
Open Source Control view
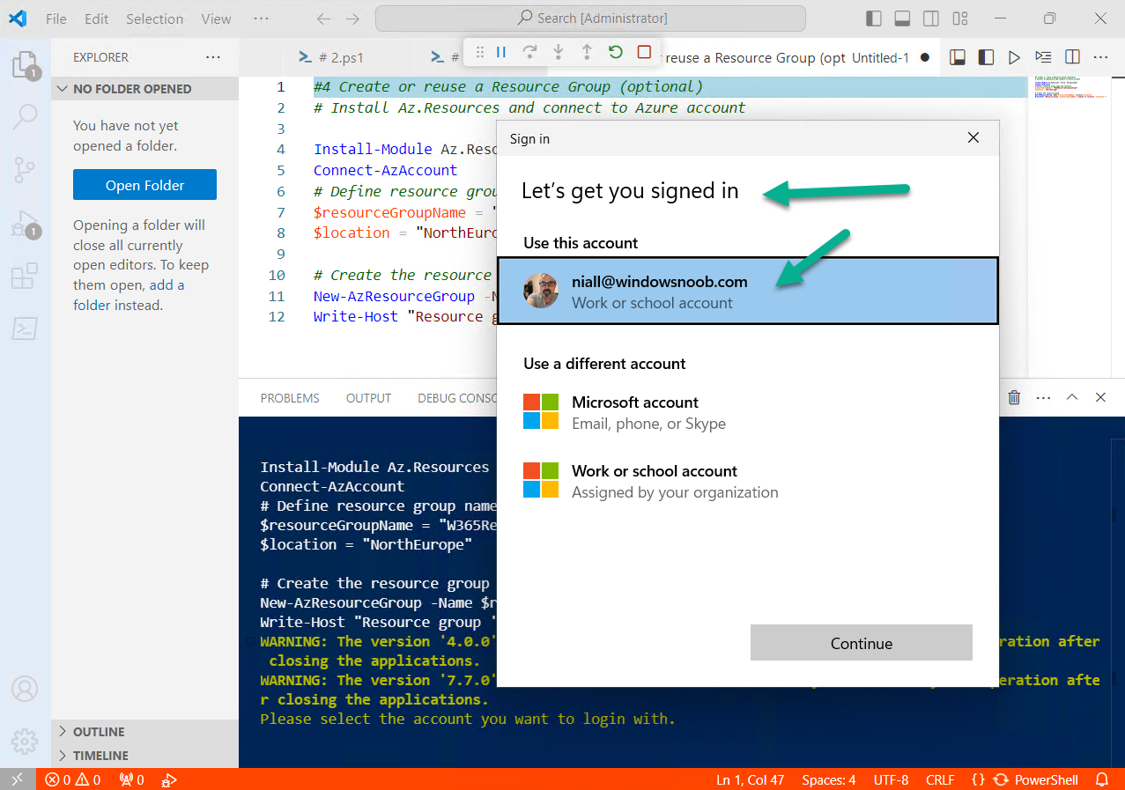pyautogui.click(x=25, y=169)
